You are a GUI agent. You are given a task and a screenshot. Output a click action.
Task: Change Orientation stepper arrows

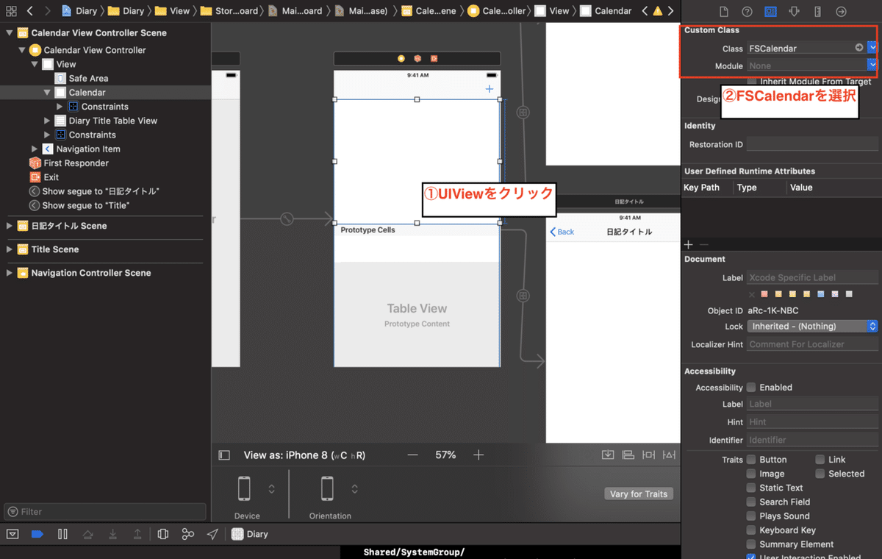(354, 488)
